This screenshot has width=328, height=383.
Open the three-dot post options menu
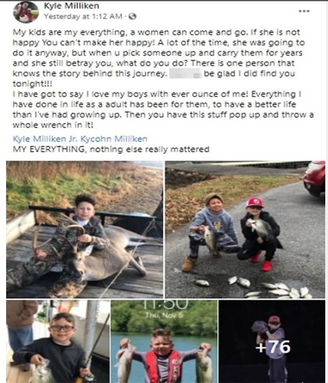pyautogui.click(x=304, y=11)
